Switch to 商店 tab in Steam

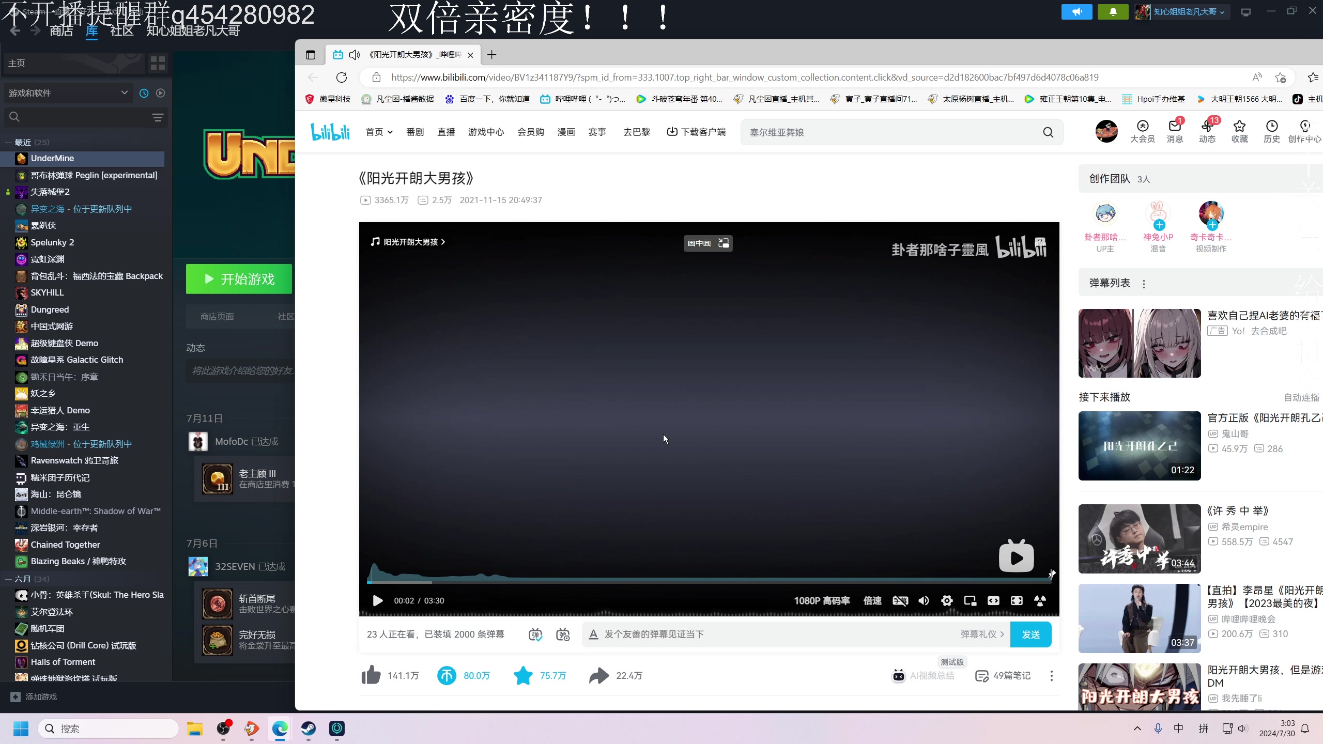[61, 31]
